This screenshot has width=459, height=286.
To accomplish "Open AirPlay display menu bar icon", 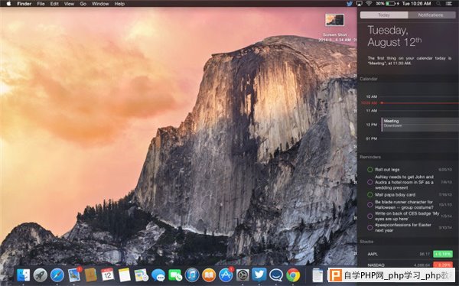I will pos(359,4).
